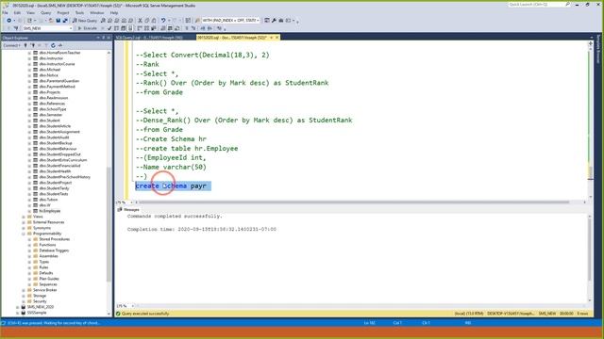Click the Save icon in the toolbar

click(58, 21)
